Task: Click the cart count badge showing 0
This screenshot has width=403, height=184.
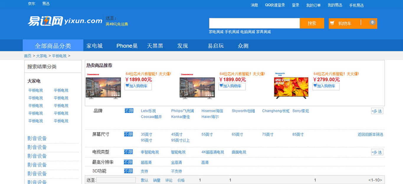Action: pos(372,22)
